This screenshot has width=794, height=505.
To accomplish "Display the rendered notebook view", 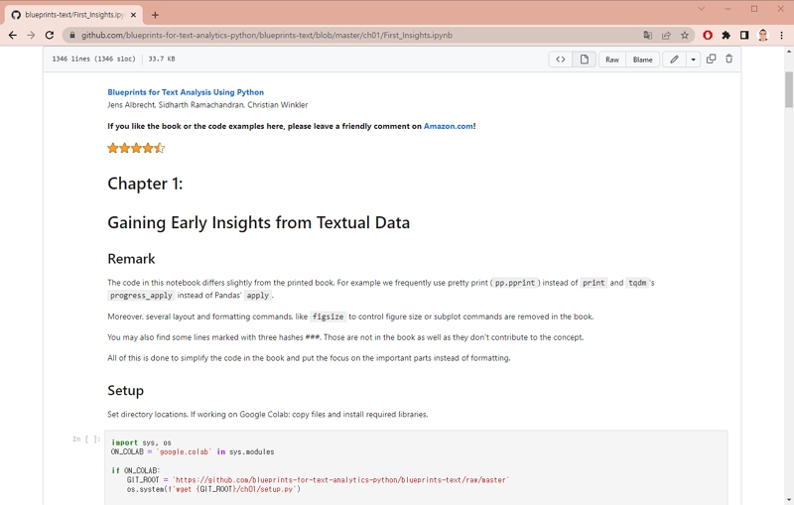I will [x=584, y=60].
